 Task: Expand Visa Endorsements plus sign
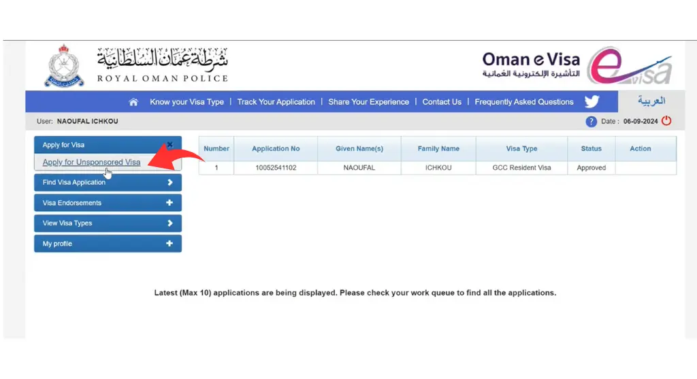coord(169,203)
